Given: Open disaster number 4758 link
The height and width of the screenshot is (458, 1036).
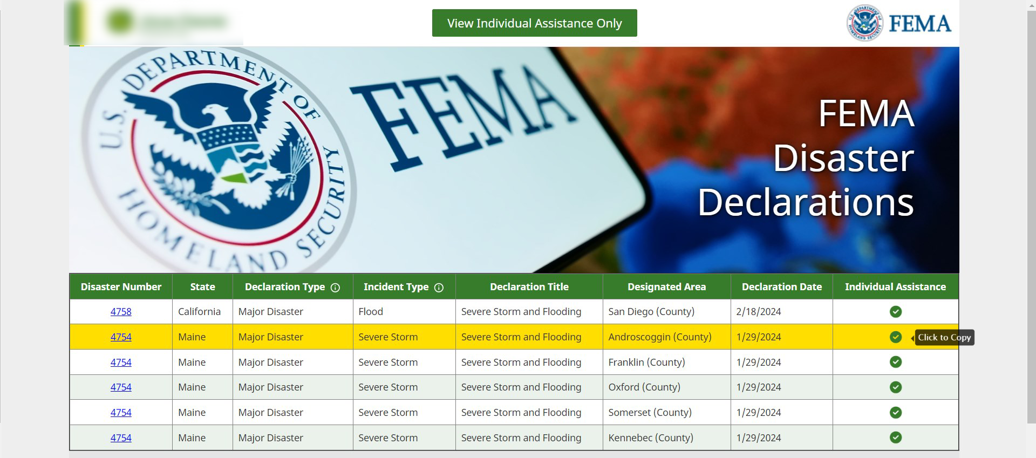Looking at the screenshot, I should 121,312.
